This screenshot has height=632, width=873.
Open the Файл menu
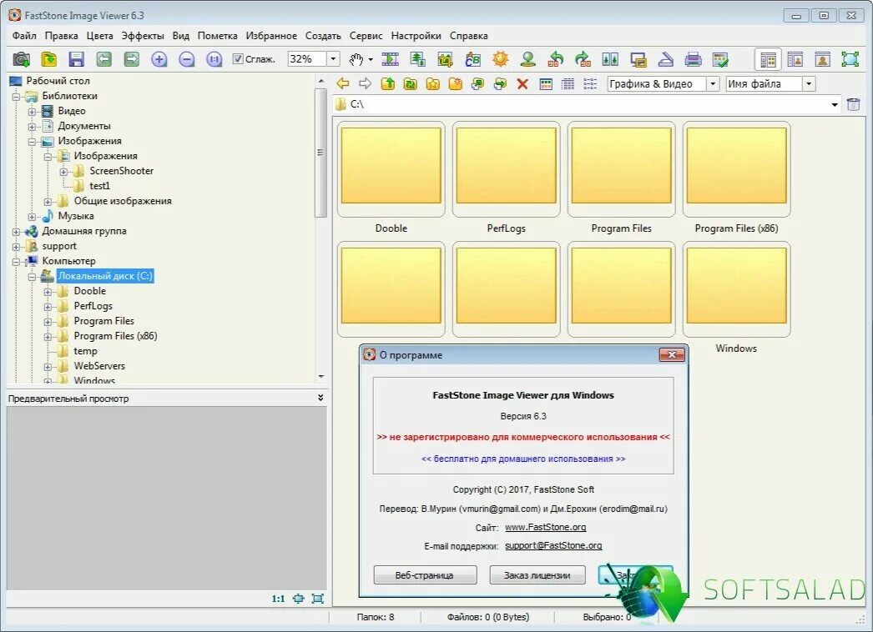click(24, 36)
